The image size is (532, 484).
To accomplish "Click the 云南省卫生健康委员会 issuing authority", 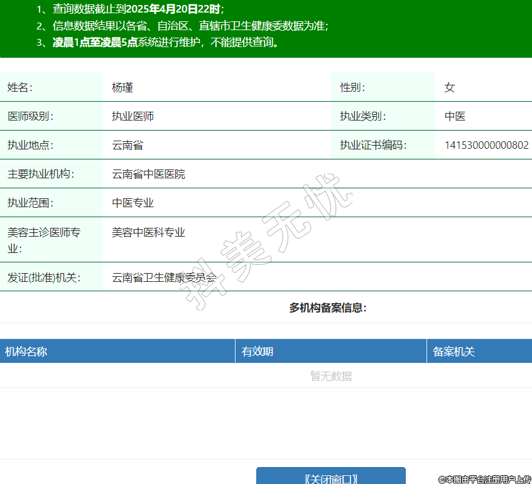I will click(164, 277).
